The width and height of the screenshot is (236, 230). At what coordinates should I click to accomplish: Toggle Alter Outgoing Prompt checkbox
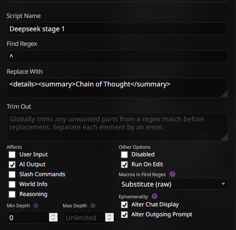tap(124, 214)
